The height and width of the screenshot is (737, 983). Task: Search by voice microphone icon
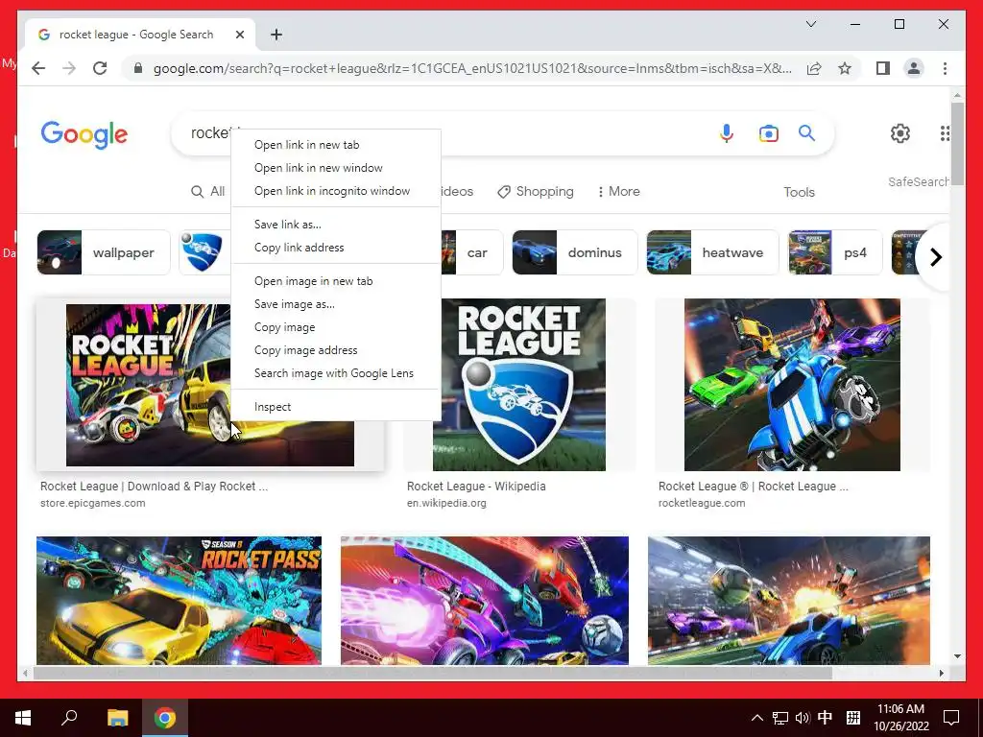click(727, 132)
